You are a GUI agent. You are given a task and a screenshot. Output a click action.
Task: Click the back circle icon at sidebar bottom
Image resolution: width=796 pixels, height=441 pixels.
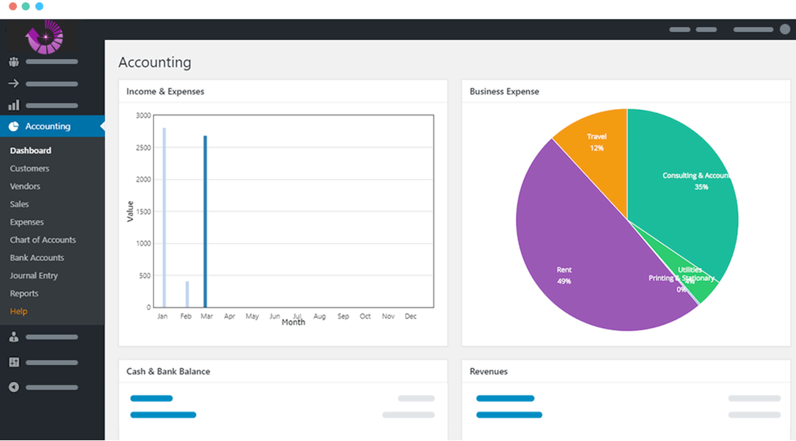pyautogui.click(x=13, y=387)
